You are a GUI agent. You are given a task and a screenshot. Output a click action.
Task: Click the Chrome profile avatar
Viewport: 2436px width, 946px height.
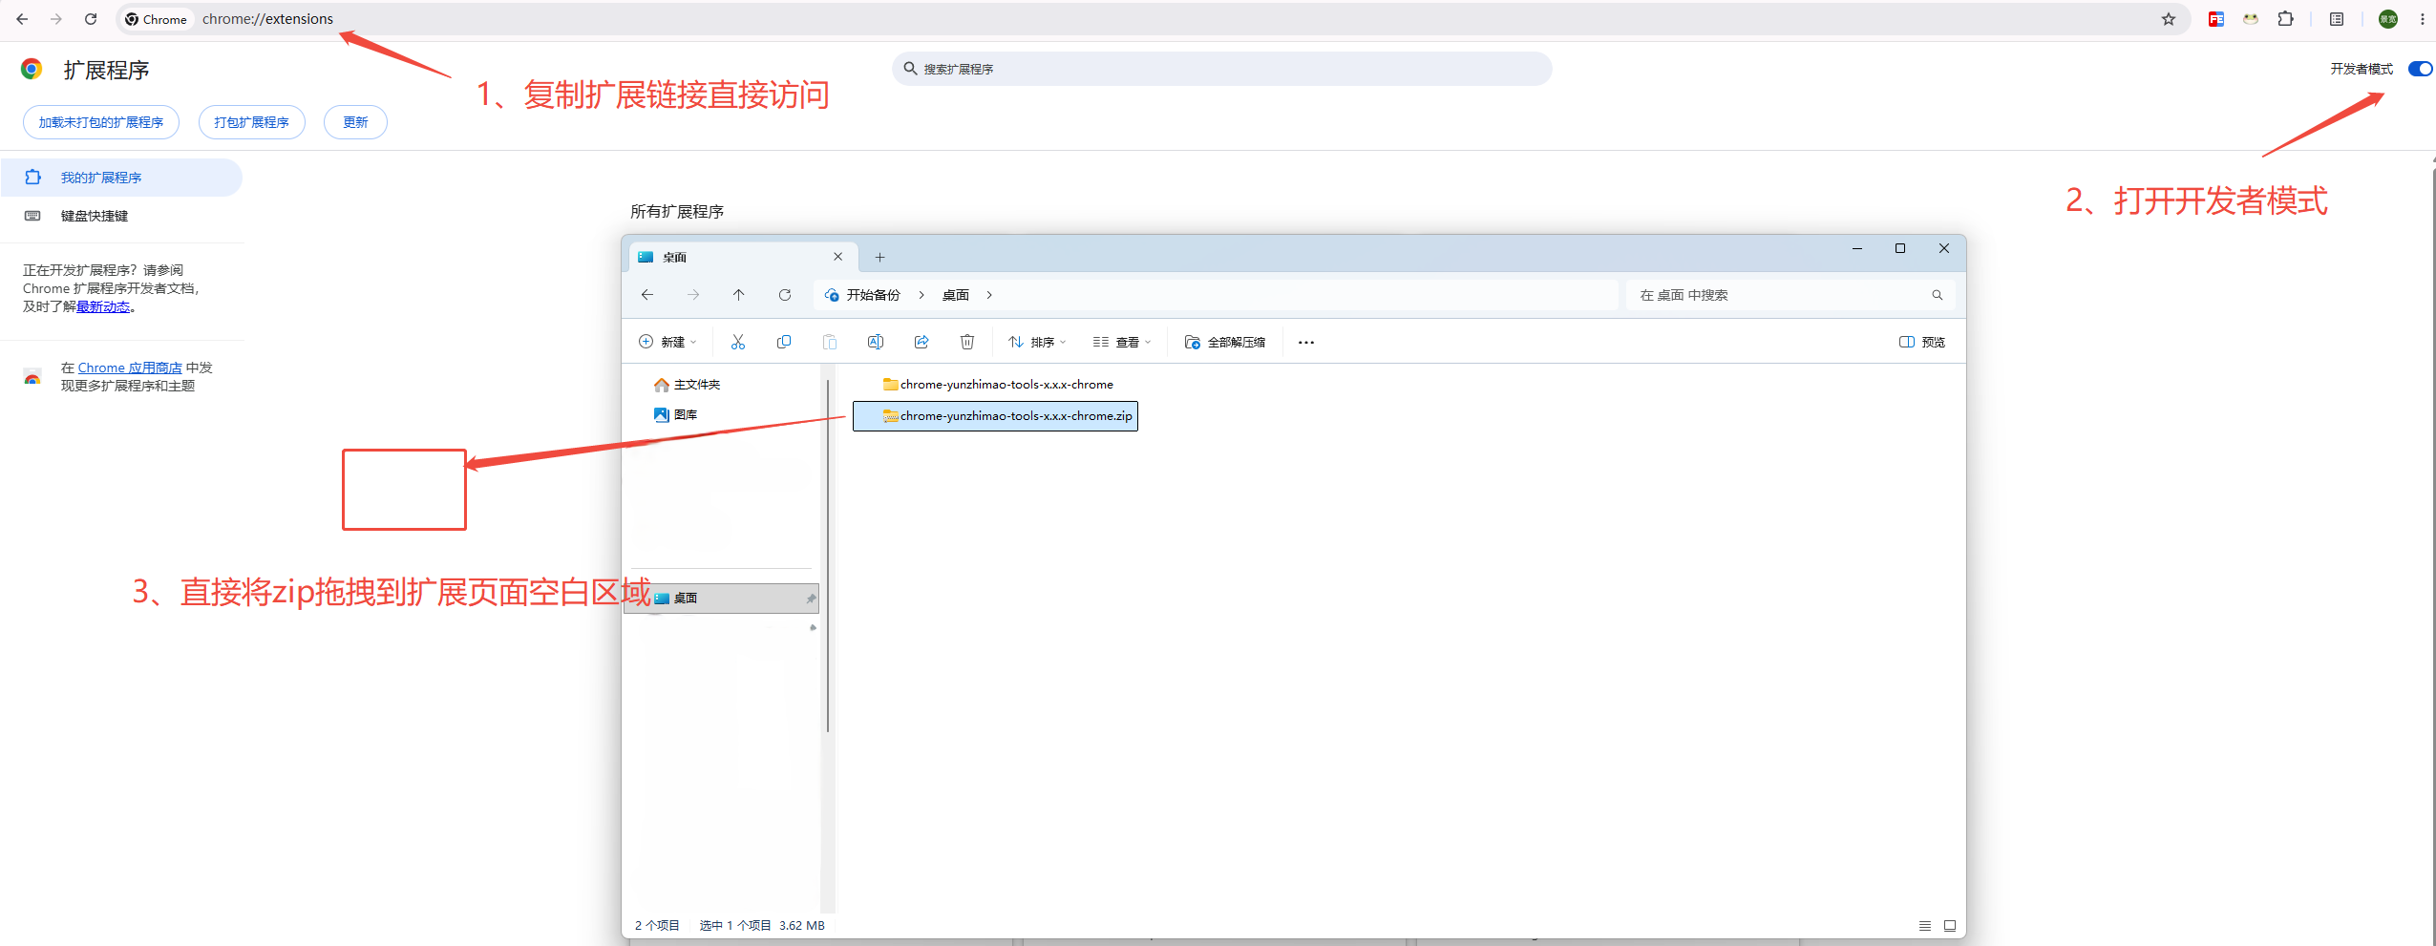[2388, 19]
